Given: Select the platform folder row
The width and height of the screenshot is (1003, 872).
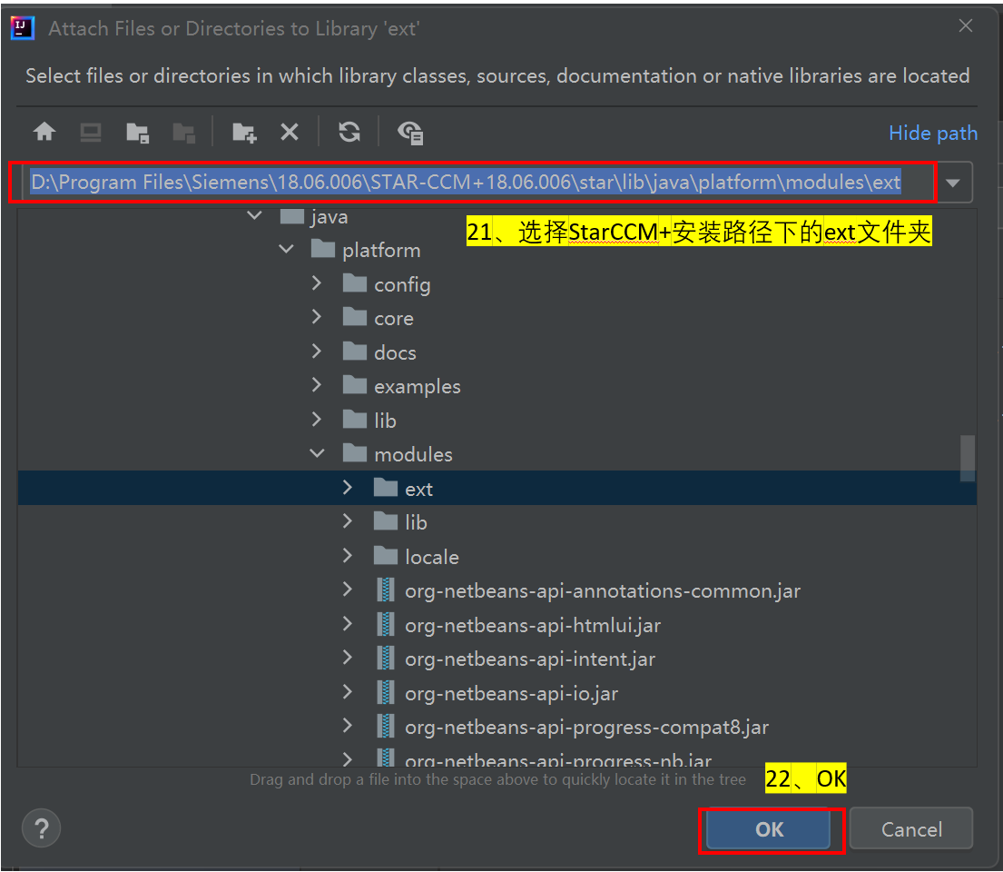Looking at the screenshot, I should [x=497, y=250].
